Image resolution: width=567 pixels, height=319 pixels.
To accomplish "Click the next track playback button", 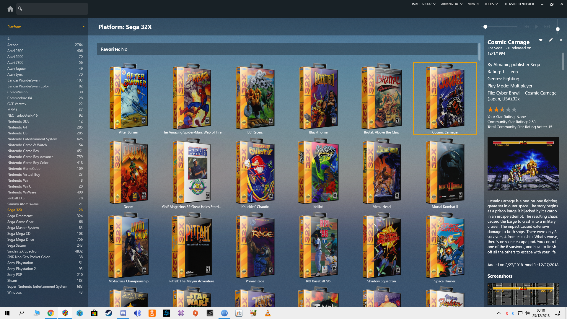I will point(547,27).
